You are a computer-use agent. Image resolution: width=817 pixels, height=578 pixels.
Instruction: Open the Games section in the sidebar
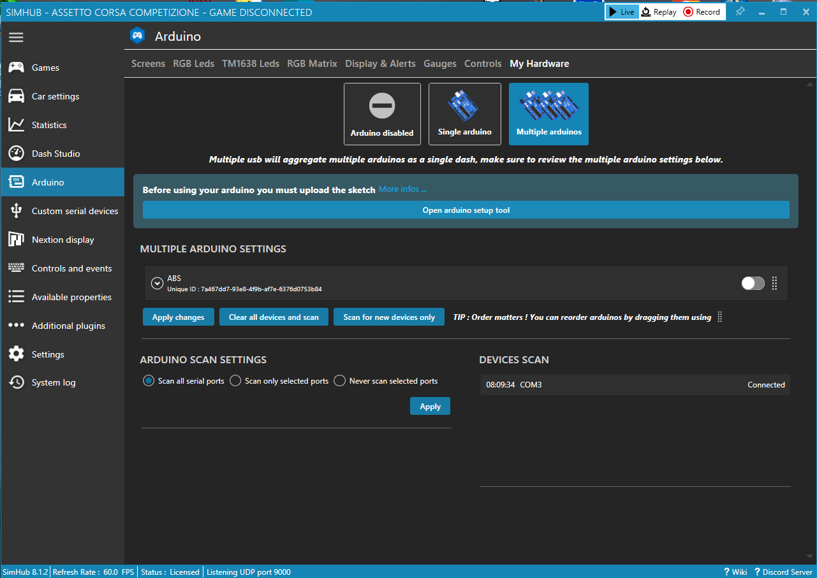coord(45,67)
